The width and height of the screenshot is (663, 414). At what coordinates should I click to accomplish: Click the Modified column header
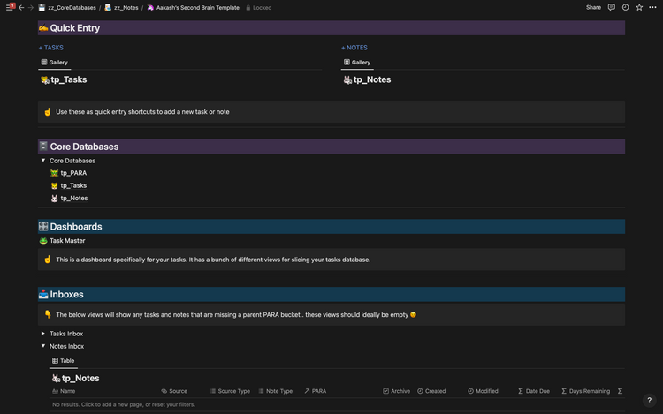(x=483, y=391)
